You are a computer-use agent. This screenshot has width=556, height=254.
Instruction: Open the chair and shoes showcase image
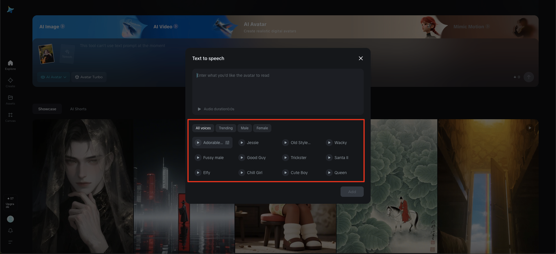(x=285, y=228)
